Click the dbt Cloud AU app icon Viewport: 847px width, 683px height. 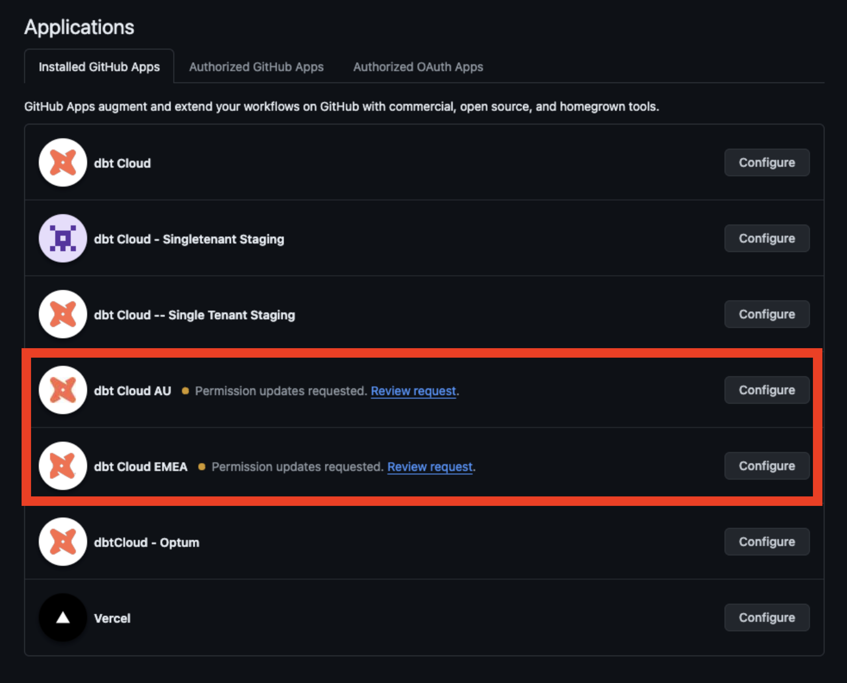coord(63,390)
